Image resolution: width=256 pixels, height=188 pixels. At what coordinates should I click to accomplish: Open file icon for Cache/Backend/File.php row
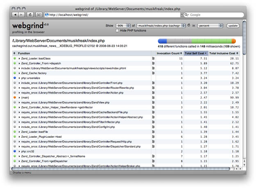[154, 112]
